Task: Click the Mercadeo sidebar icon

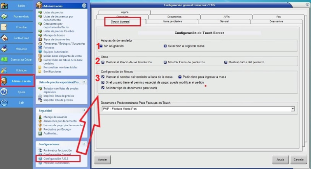Action: [5, 49]
